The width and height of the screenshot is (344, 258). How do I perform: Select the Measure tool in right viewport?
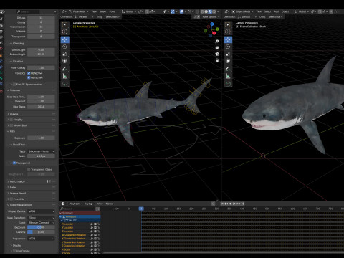coord(228,76)
